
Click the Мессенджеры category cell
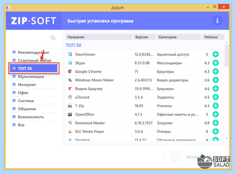click(x=169, y=63)
